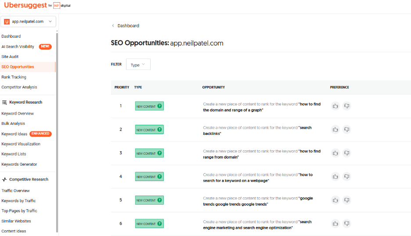Open Bulk Analysis
The width and height of the screenshot is (411, 236).
13,123
